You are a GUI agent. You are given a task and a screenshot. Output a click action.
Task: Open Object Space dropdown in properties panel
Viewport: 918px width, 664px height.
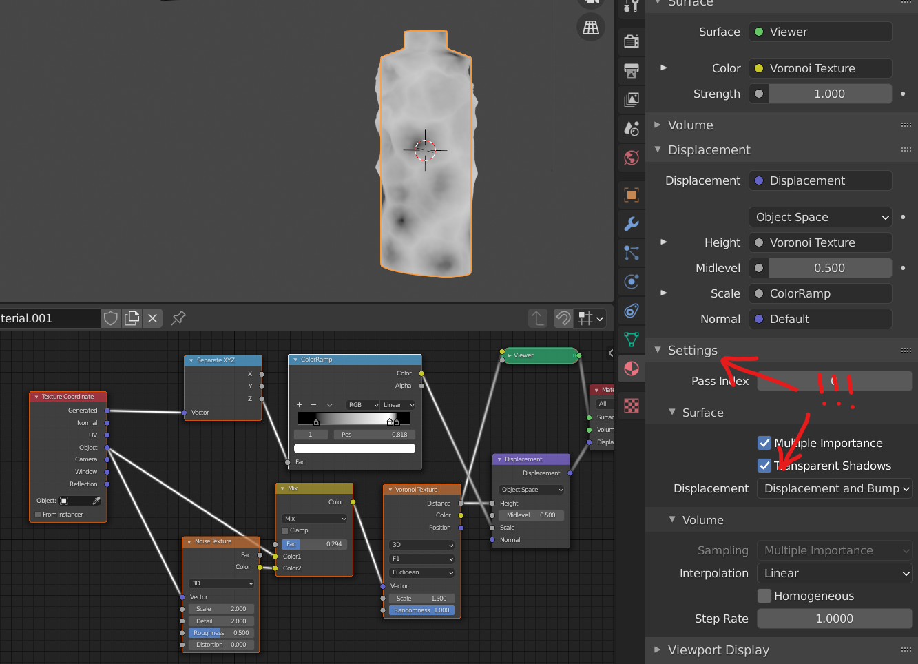pyautogui.click(x=820, y=217)
